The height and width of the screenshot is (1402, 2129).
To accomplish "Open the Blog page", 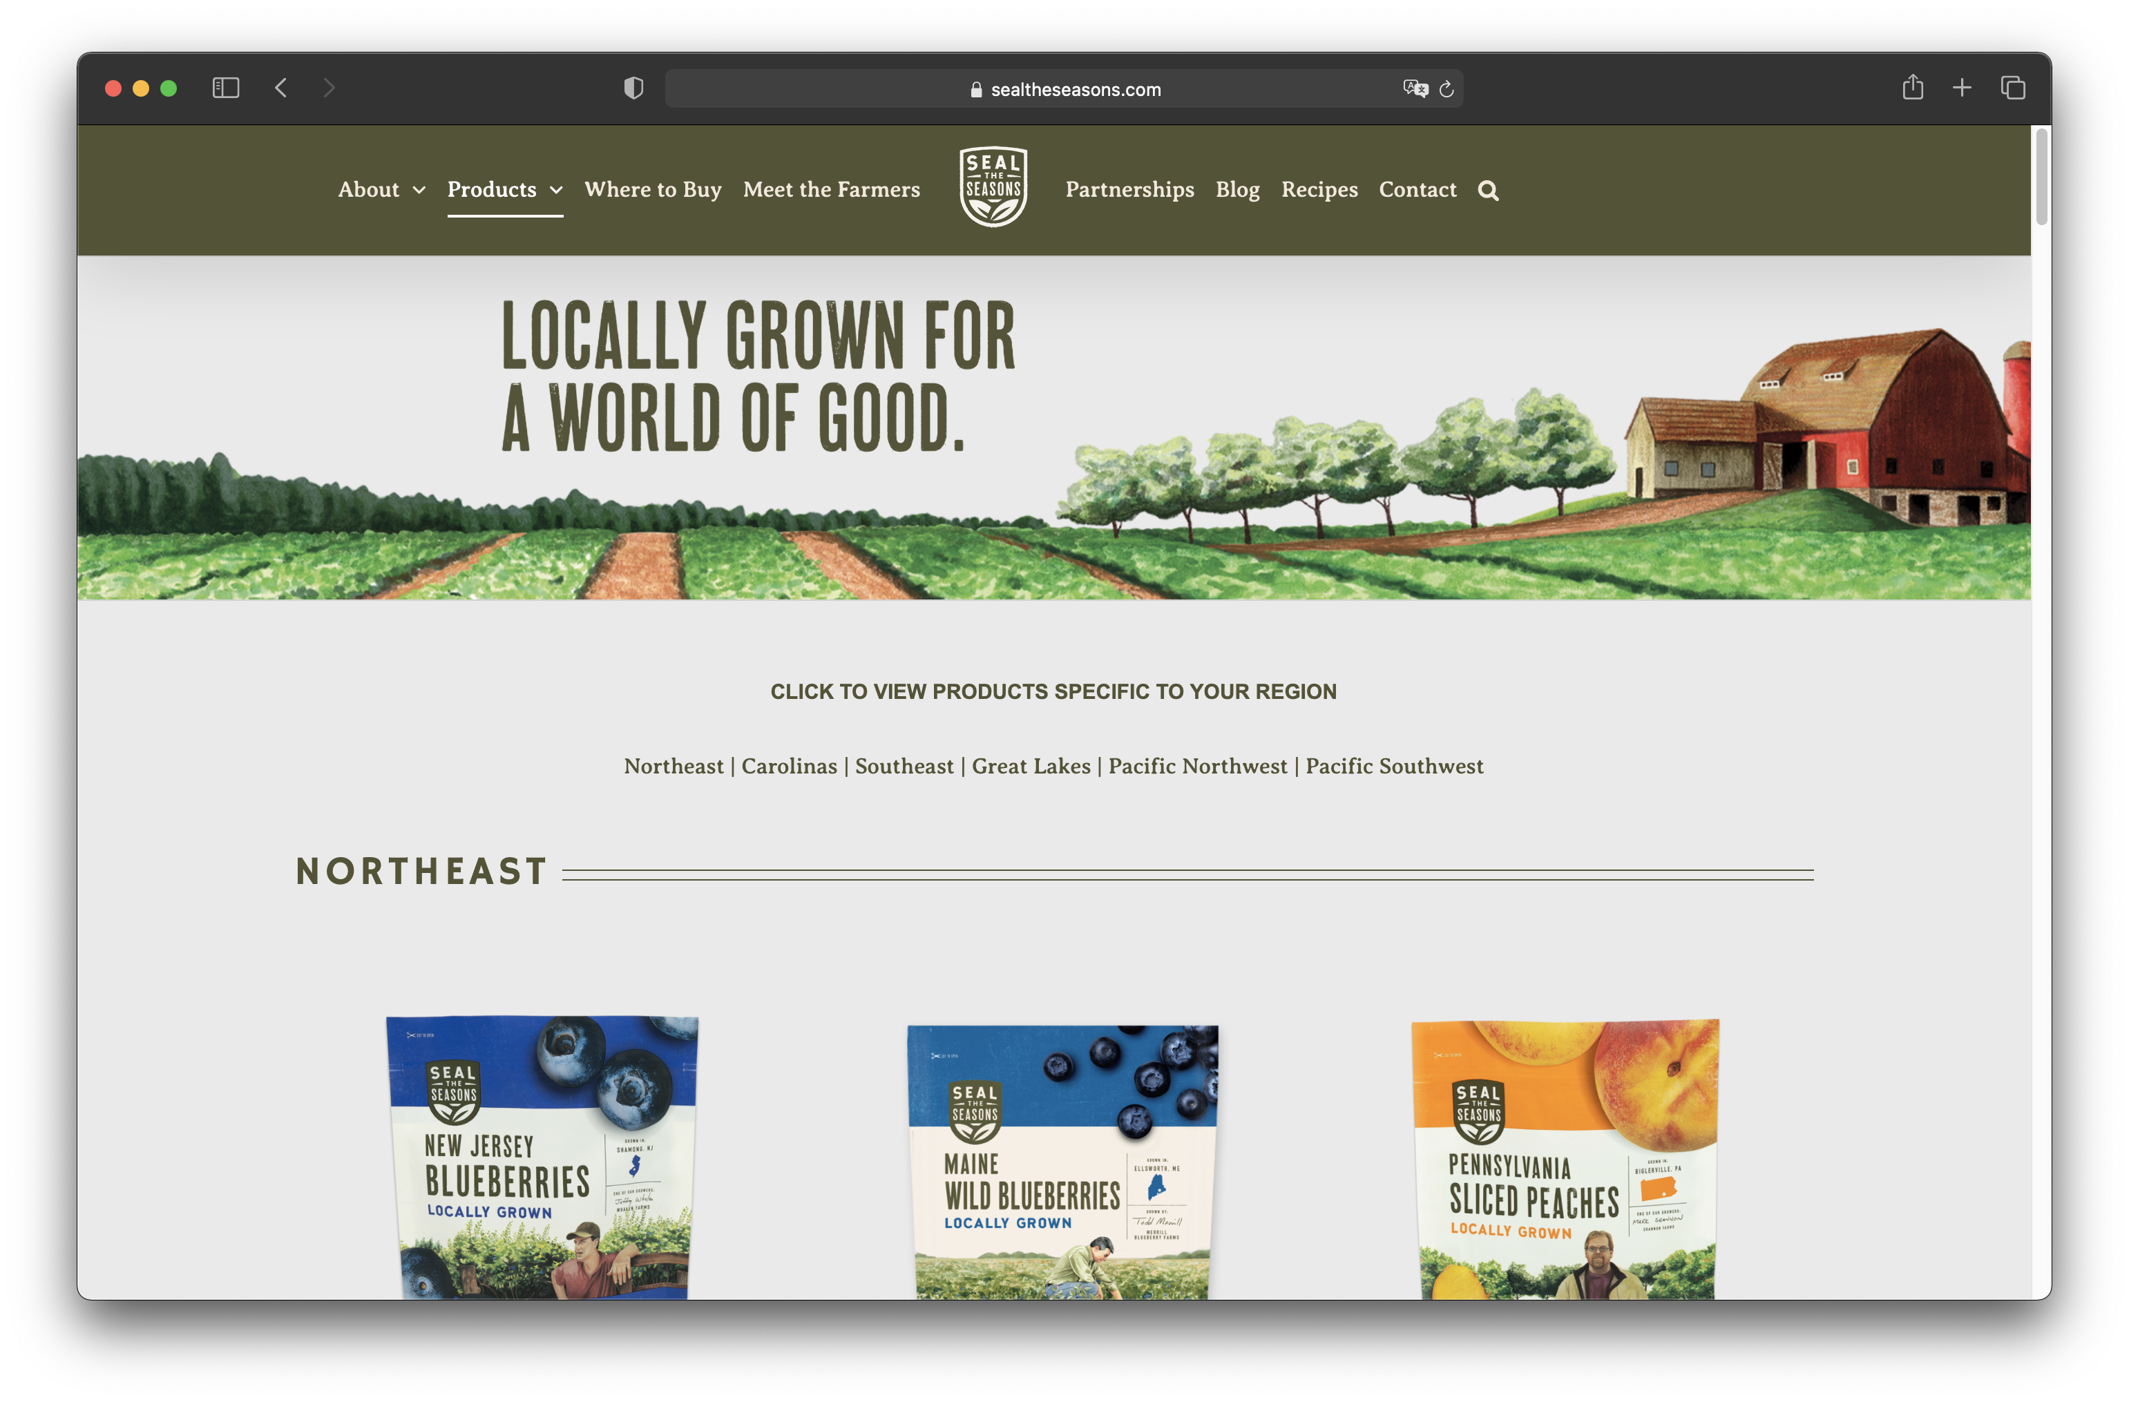I will pos(1237,189).
